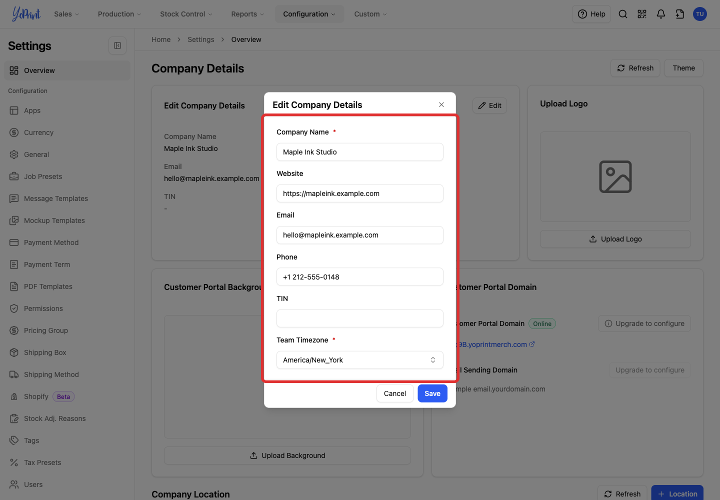Go to Payment Method settings
Viewport: 720px width, 500px height.
(67, 242)
